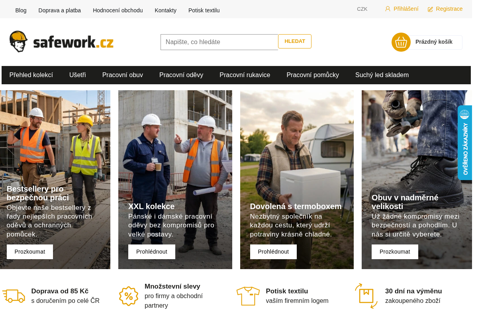478x318 pixels.
Task: Click the pencil icon beside Registrace
Action: pos(430,9)
